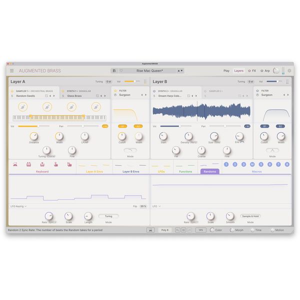
Task: Click the second Keyboard modulation icon
Action: point(28,164)
